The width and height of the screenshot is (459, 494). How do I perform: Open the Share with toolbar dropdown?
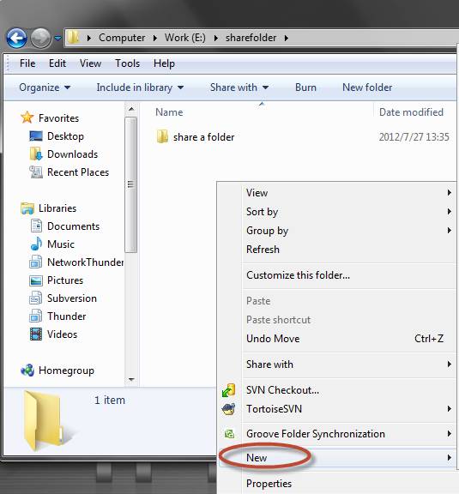click(239, 87)
